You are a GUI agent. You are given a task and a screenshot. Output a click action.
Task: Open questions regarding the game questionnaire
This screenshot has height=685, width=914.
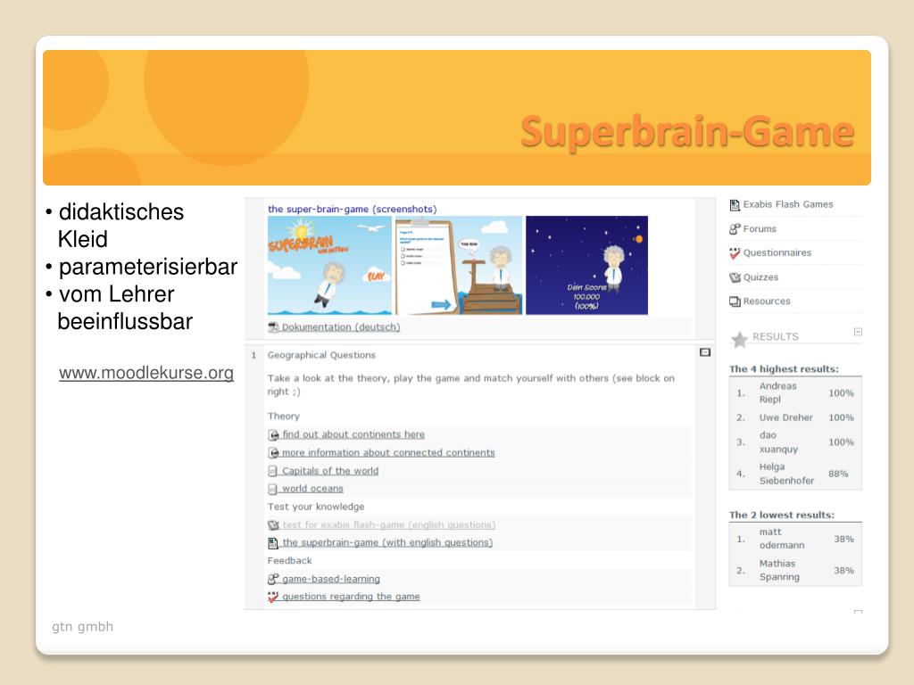tap(351, 597)
